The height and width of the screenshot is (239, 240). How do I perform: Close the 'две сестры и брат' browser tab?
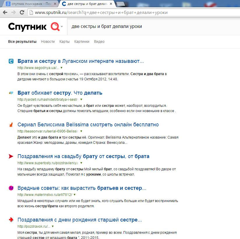coord(111,4)
